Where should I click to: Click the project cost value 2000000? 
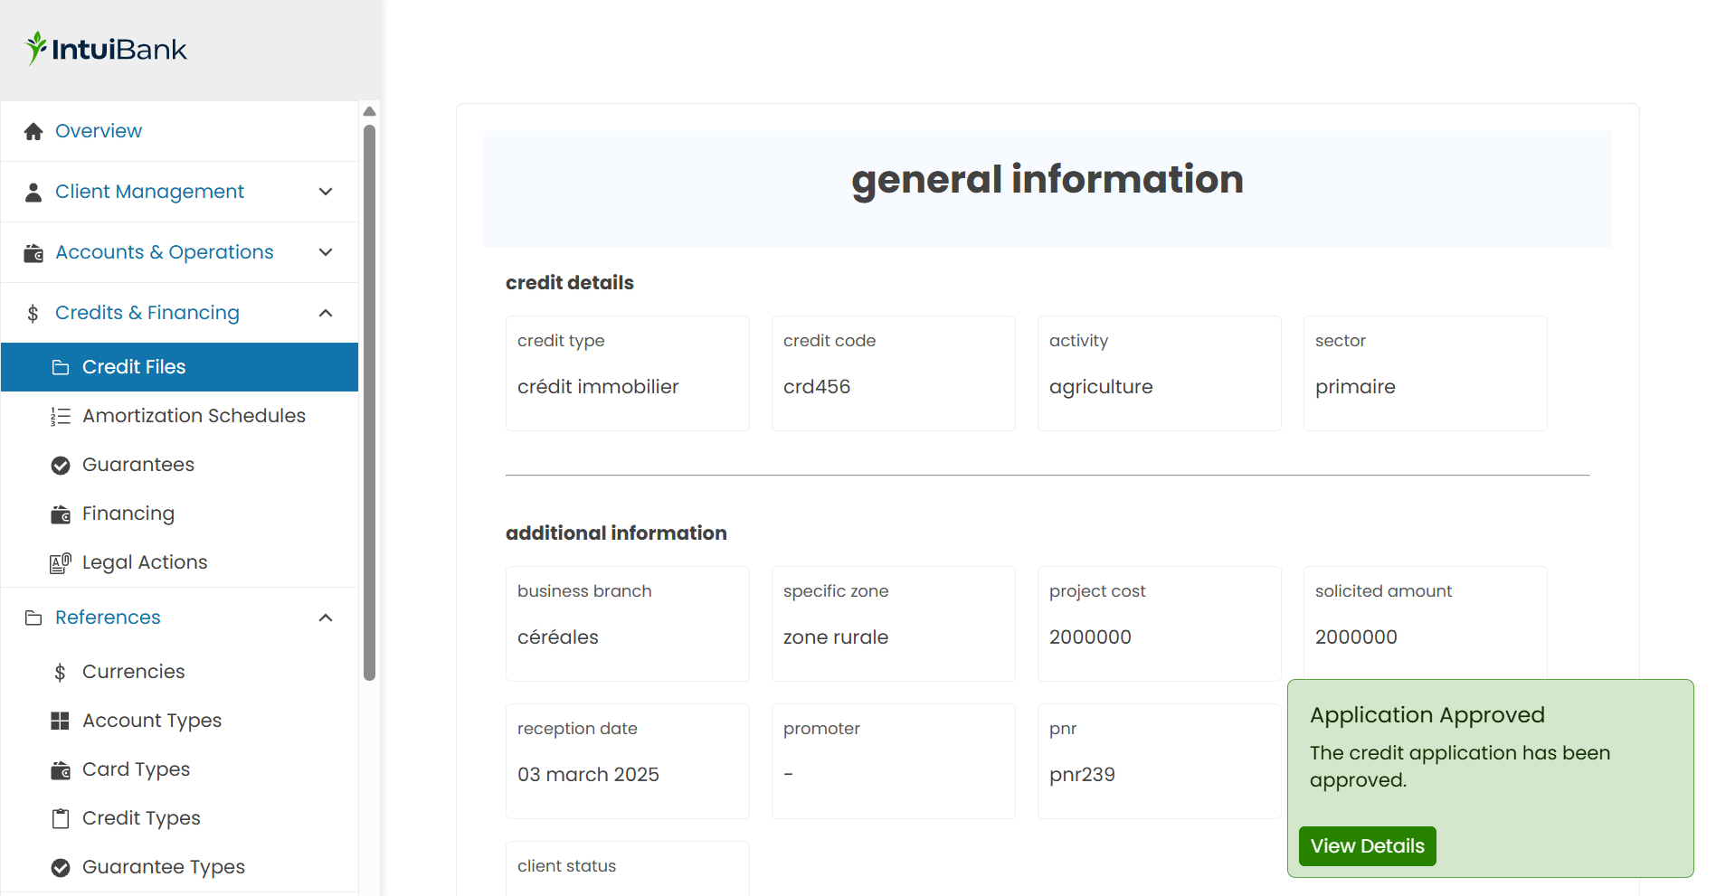click(1090, 637)
